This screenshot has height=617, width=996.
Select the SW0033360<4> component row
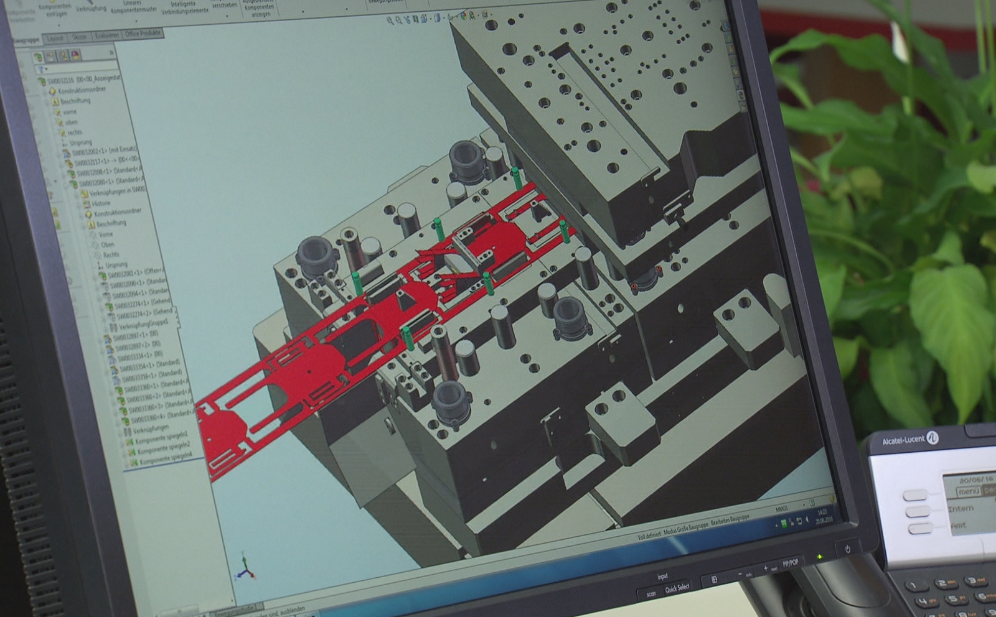point(158,417)
